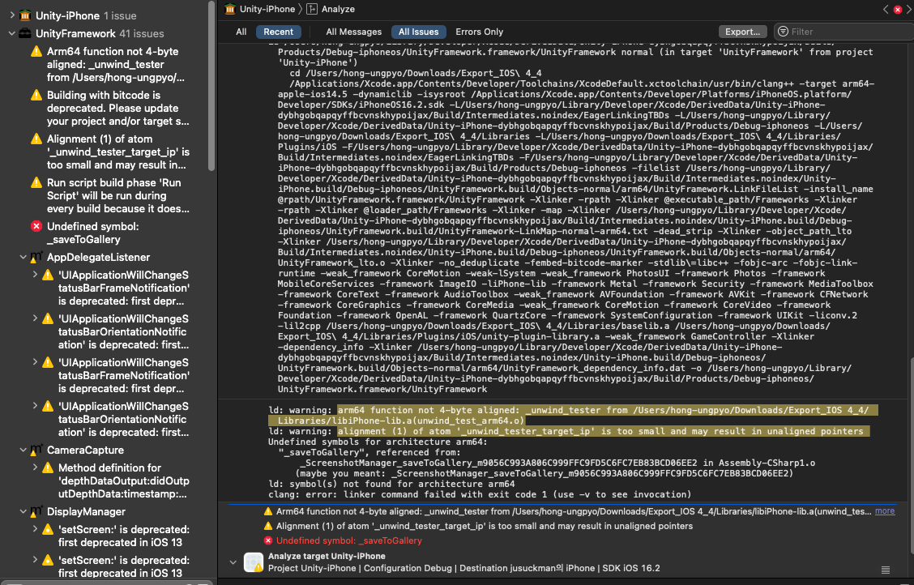The height and width of the screenshot is (585, 914).
Task: Click the Analyze target build icon in the log
Action: pos(254,562)
